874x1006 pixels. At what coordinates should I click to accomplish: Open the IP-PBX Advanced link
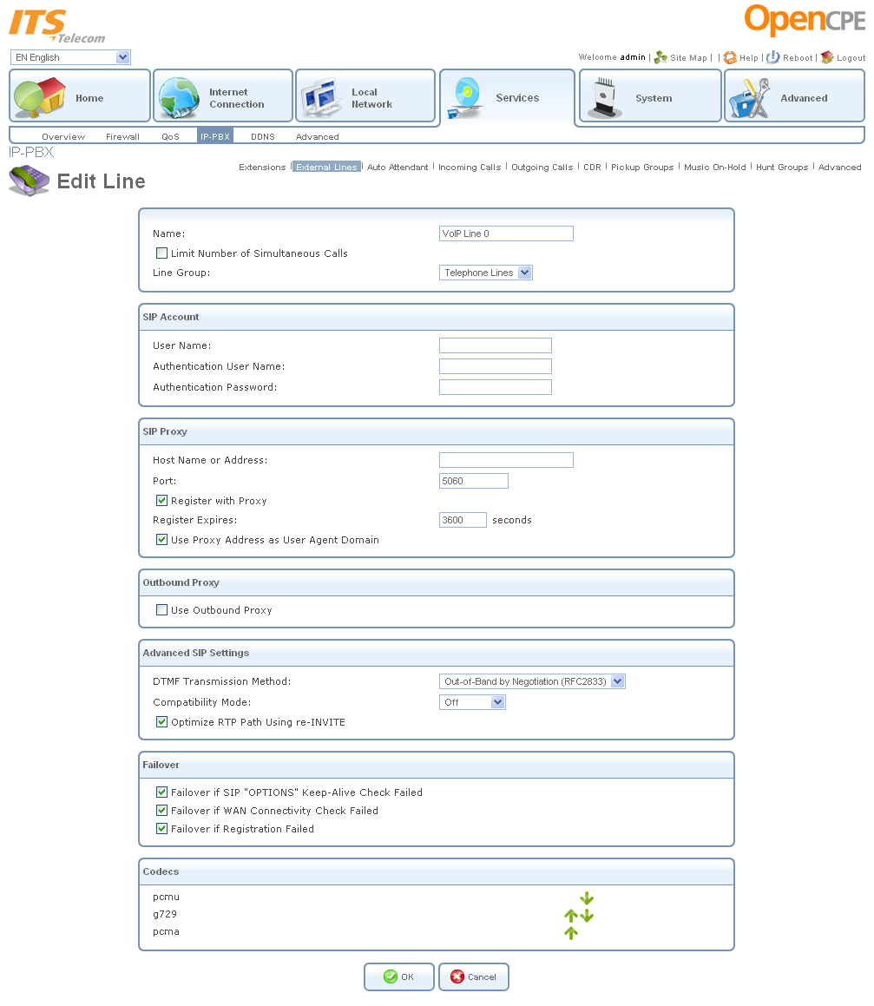coord(839,167)
